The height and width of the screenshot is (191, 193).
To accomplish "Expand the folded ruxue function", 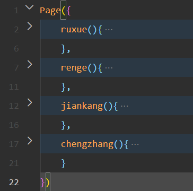I will pos(30,26).
